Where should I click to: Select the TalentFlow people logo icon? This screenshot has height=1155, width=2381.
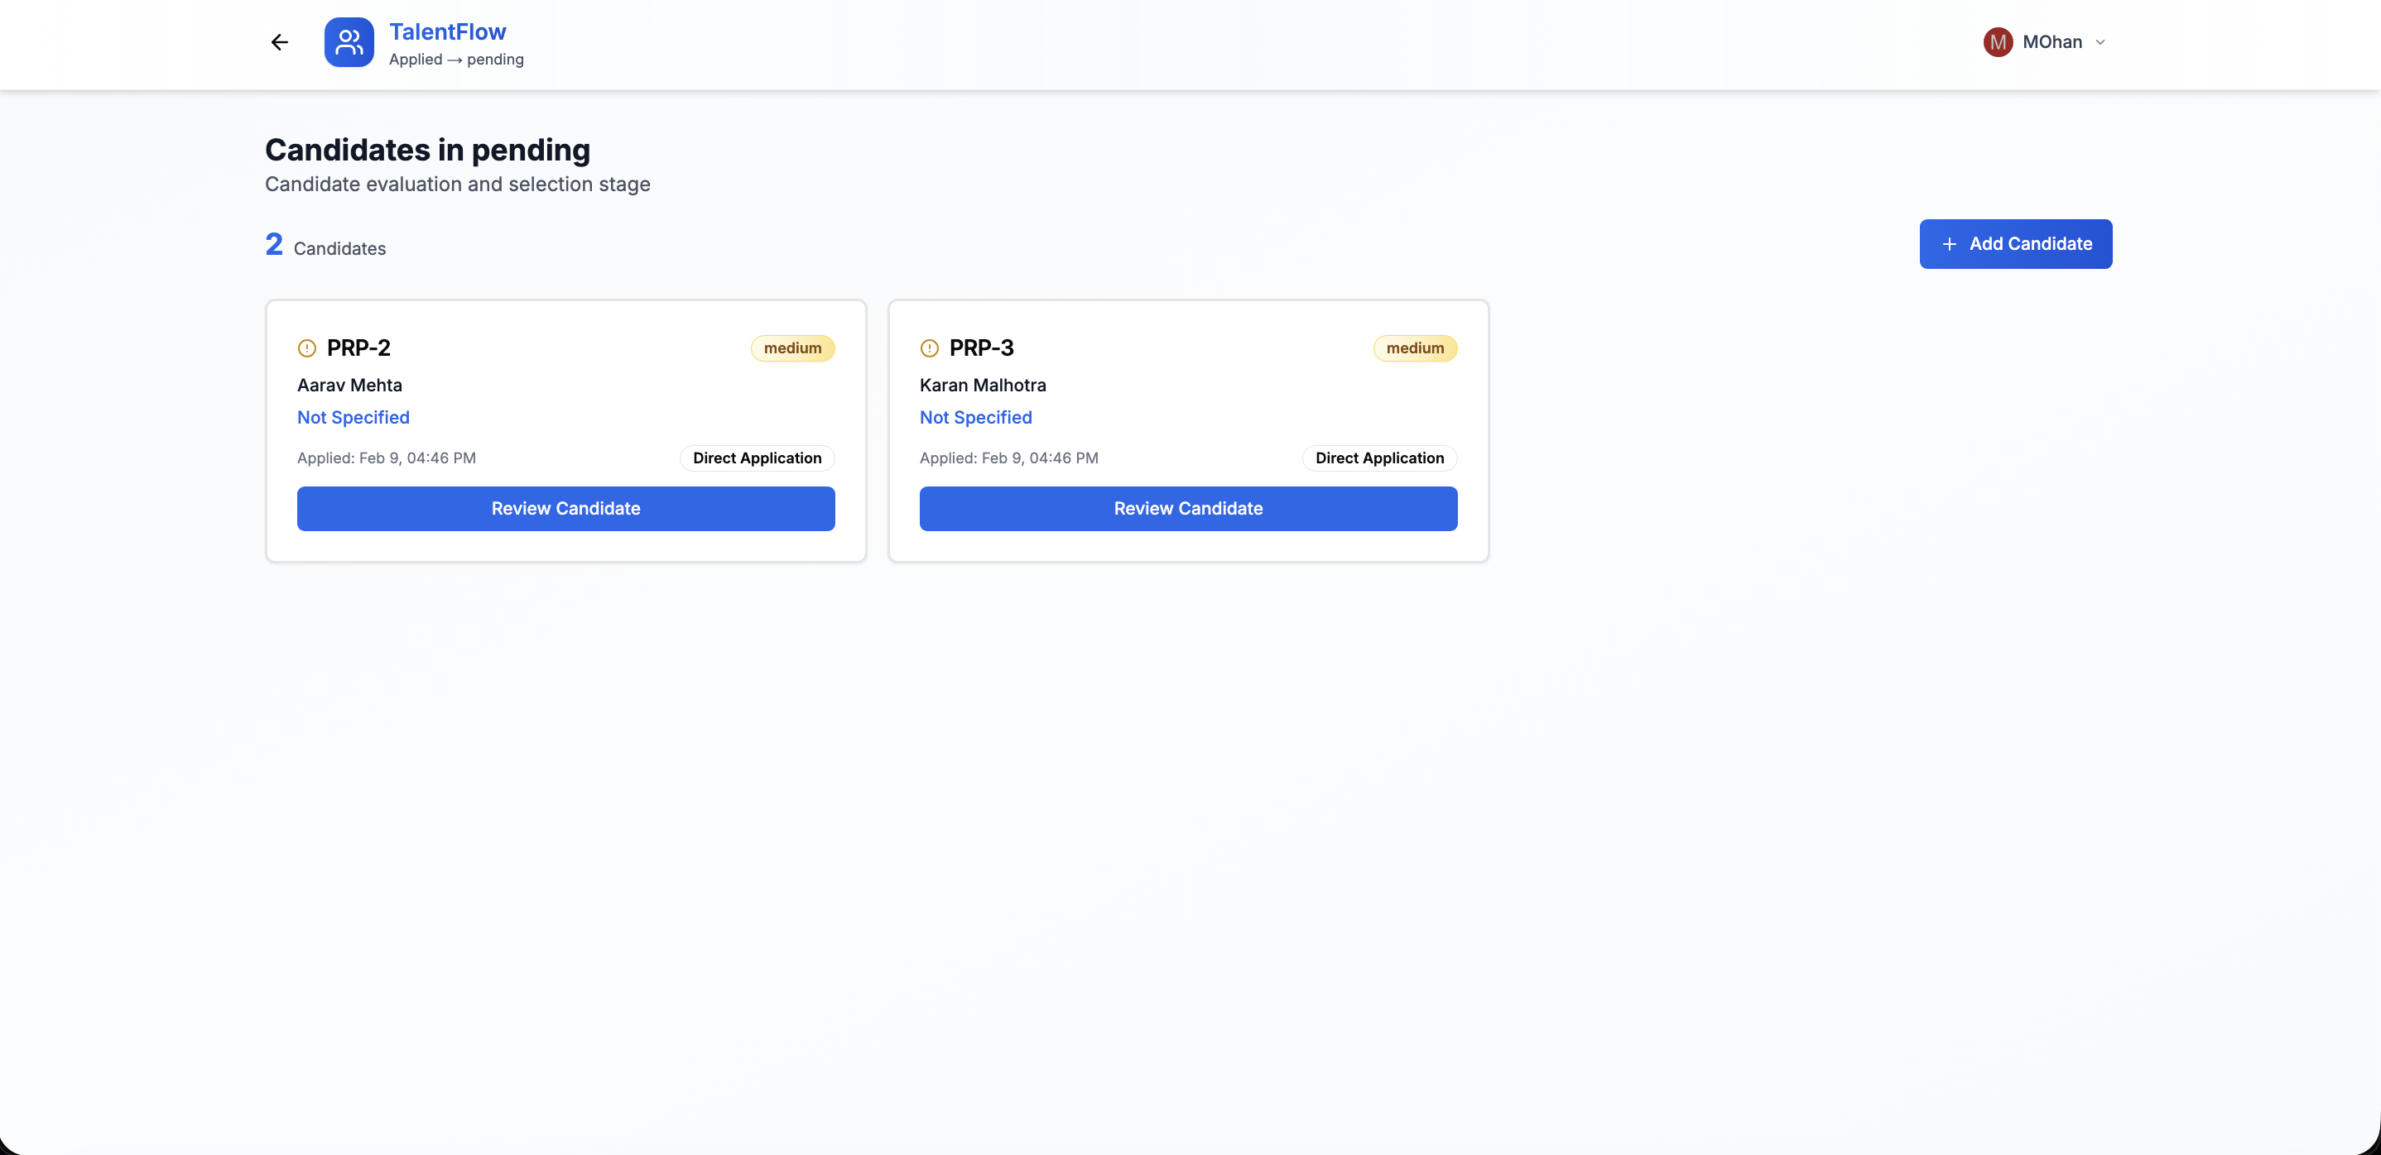349,41
